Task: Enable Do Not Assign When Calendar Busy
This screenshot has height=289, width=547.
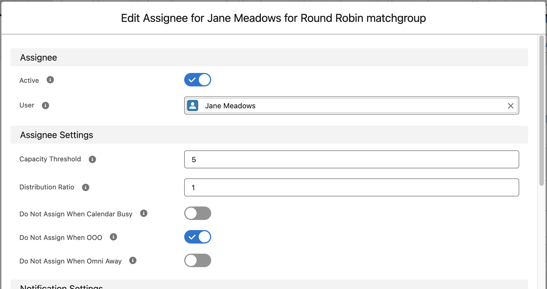Action: click(x=198, y=213)
